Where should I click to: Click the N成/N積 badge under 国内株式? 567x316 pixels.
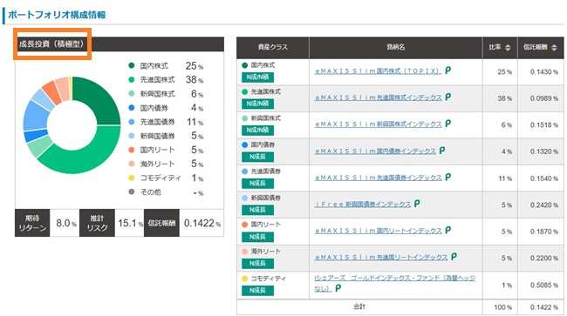(257, 77)
